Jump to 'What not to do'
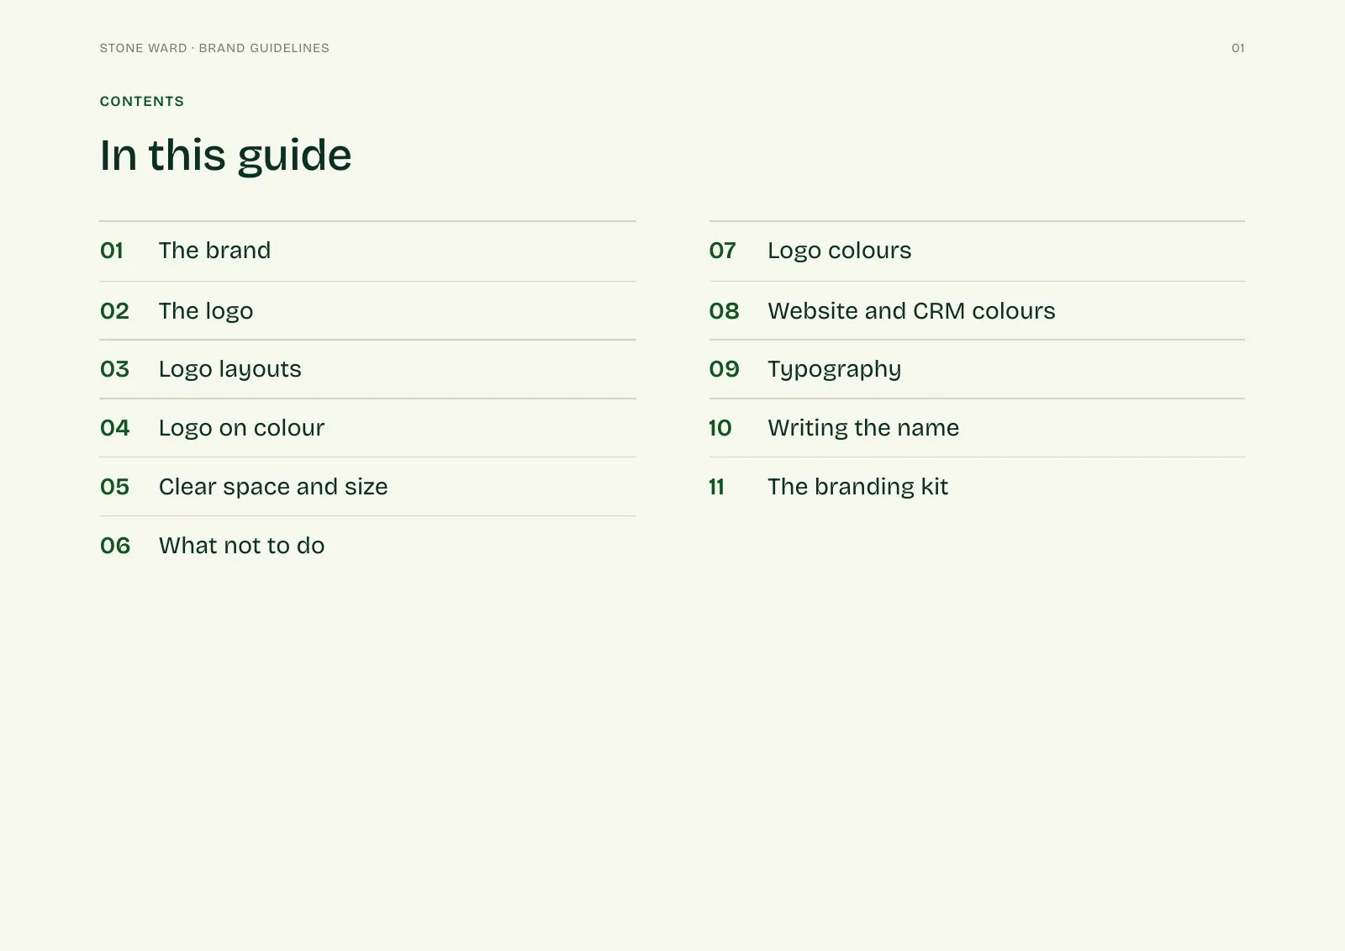Screen dimensions: 1345x951 coord(367,546)
